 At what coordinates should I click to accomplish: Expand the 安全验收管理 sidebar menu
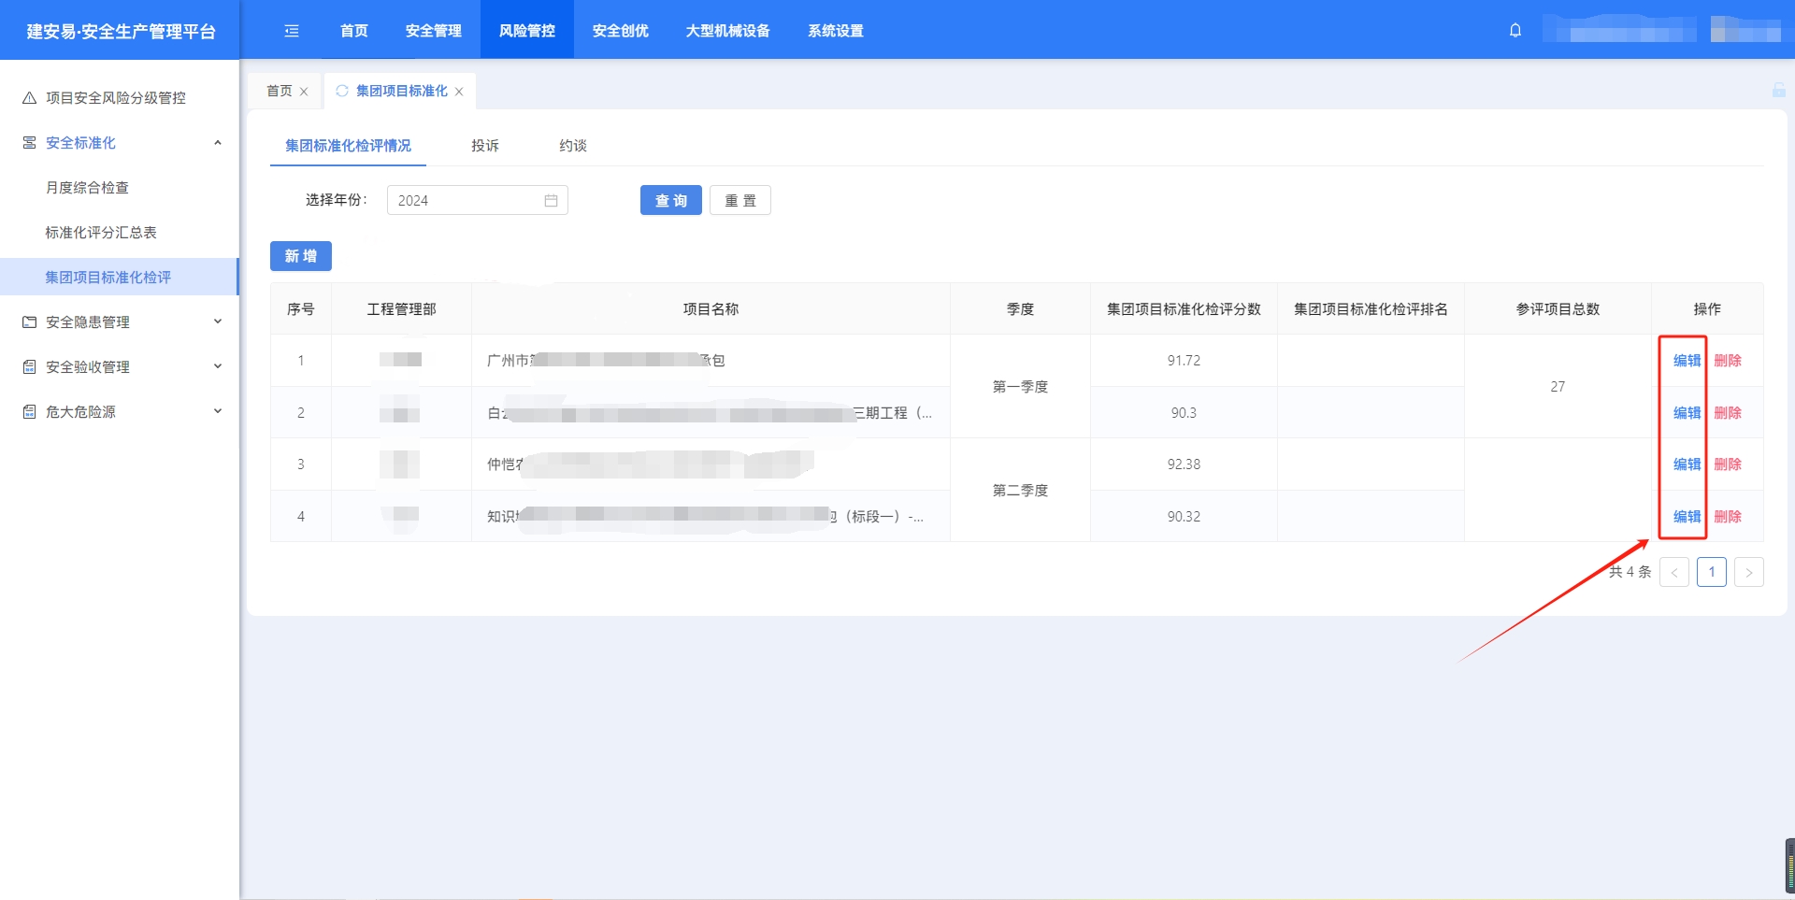point(218,367)
